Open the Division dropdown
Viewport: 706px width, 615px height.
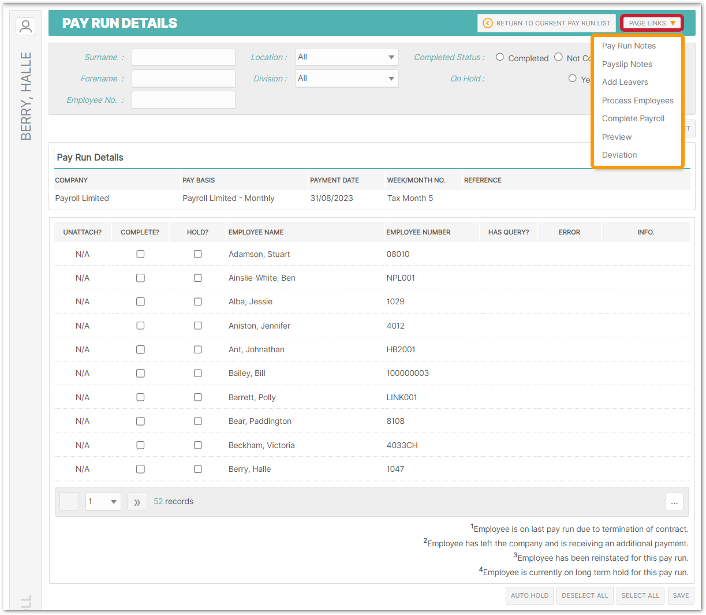click(x=346, y=79)
